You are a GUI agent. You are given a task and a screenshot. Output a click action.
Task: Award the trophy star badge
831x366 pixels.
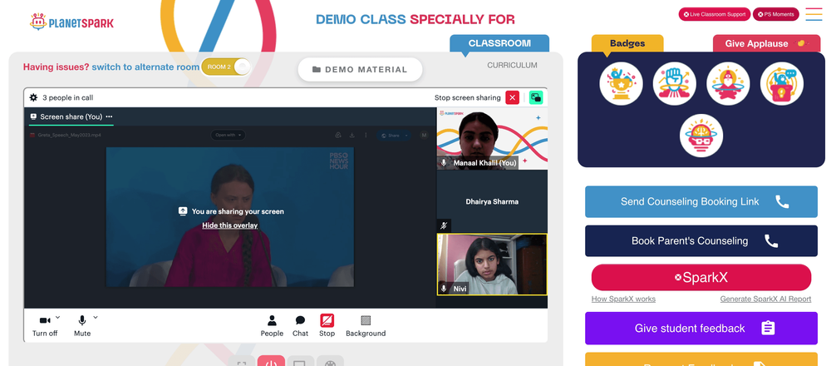621,83
